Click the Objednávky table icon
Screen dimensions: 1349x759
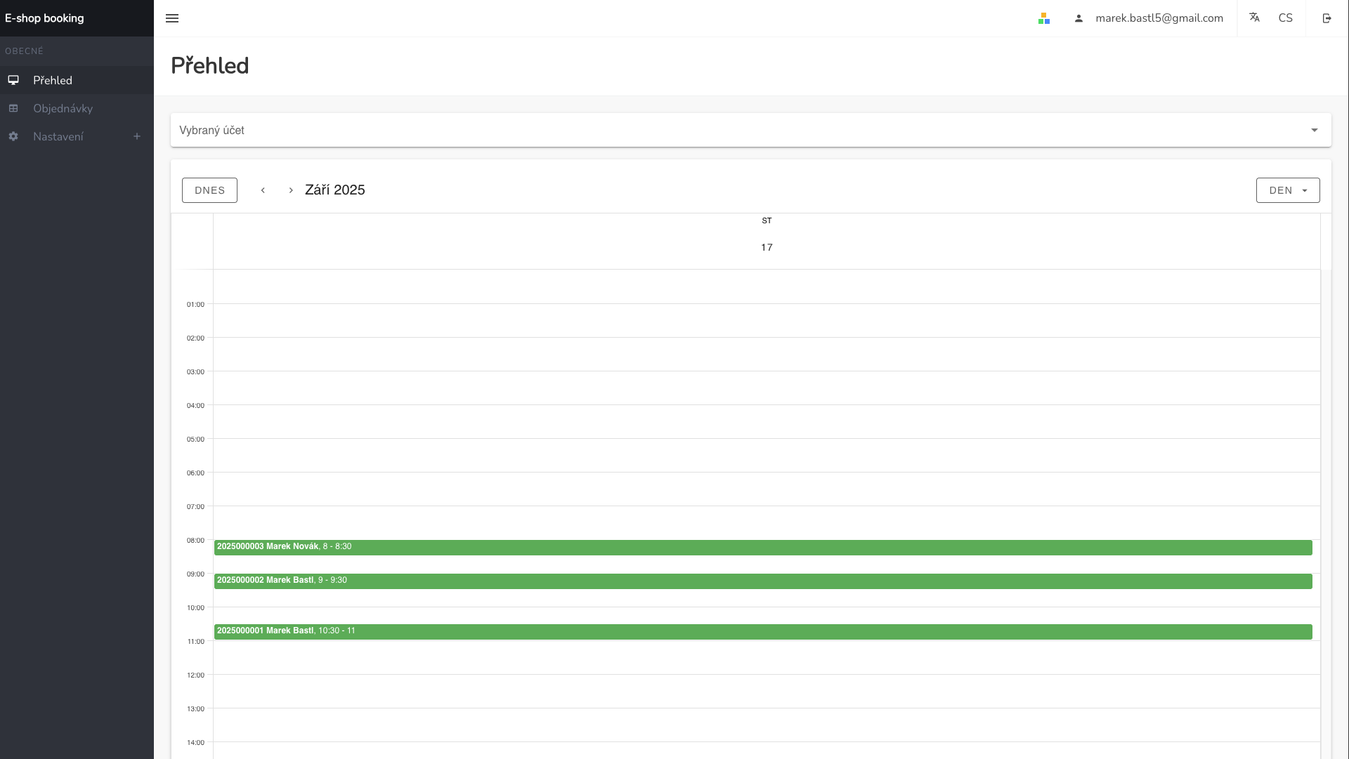tap(13, 108)
